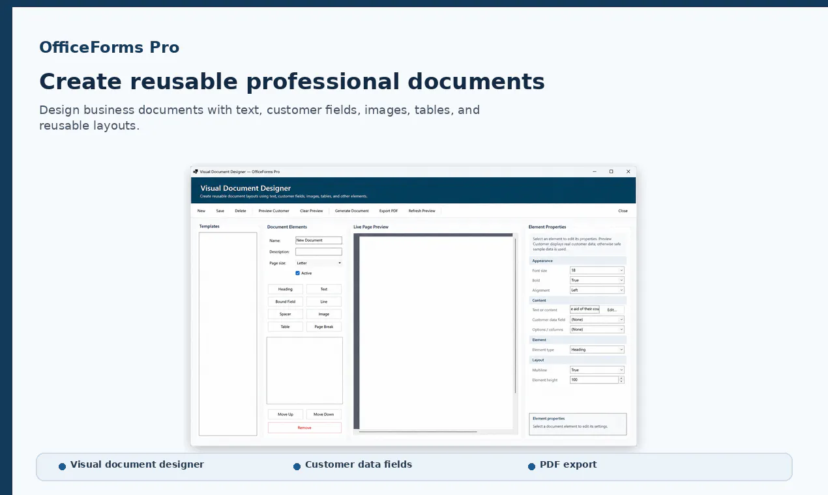Click Refresh Preview in the toolbar
This screenshot has width=828, height=495.
422,211
